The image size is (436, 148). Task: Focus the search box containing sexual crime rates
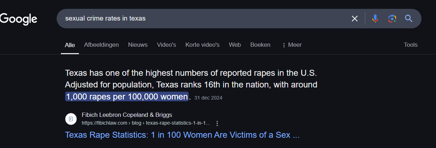[x=203, y=18]
